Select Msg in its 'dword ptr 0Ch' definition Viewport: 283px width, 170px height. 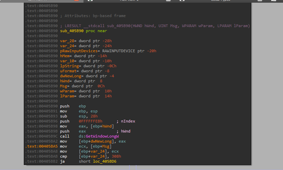[63, 86]
